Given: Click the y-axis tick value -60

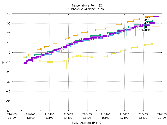Looking at the screenshot, I should coord(8,111).
